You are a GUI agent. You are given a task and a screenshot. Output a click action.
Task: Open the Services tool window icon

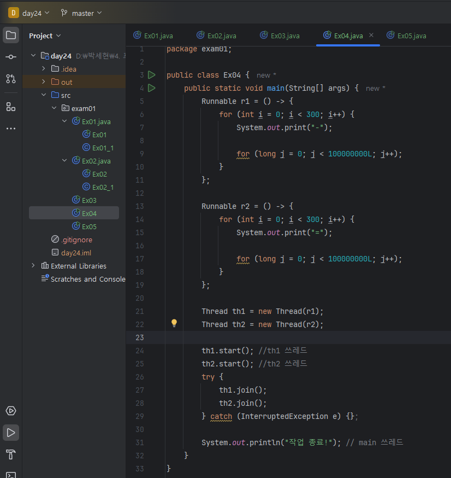coord(11,411)
